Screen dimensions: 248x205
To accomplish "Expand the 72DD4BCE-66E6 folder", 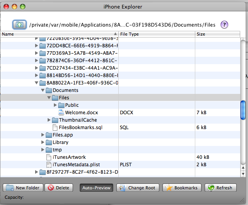I will click(37, 46).
